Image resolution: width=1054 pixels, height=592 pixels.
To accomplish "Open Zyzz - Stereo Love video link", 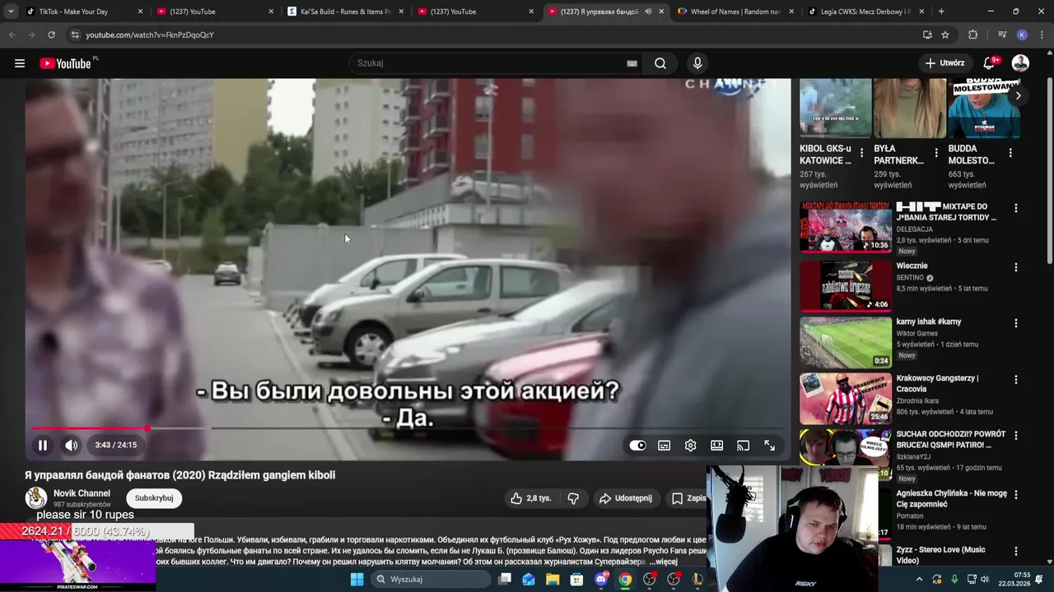I will click(x=940, y=555).
